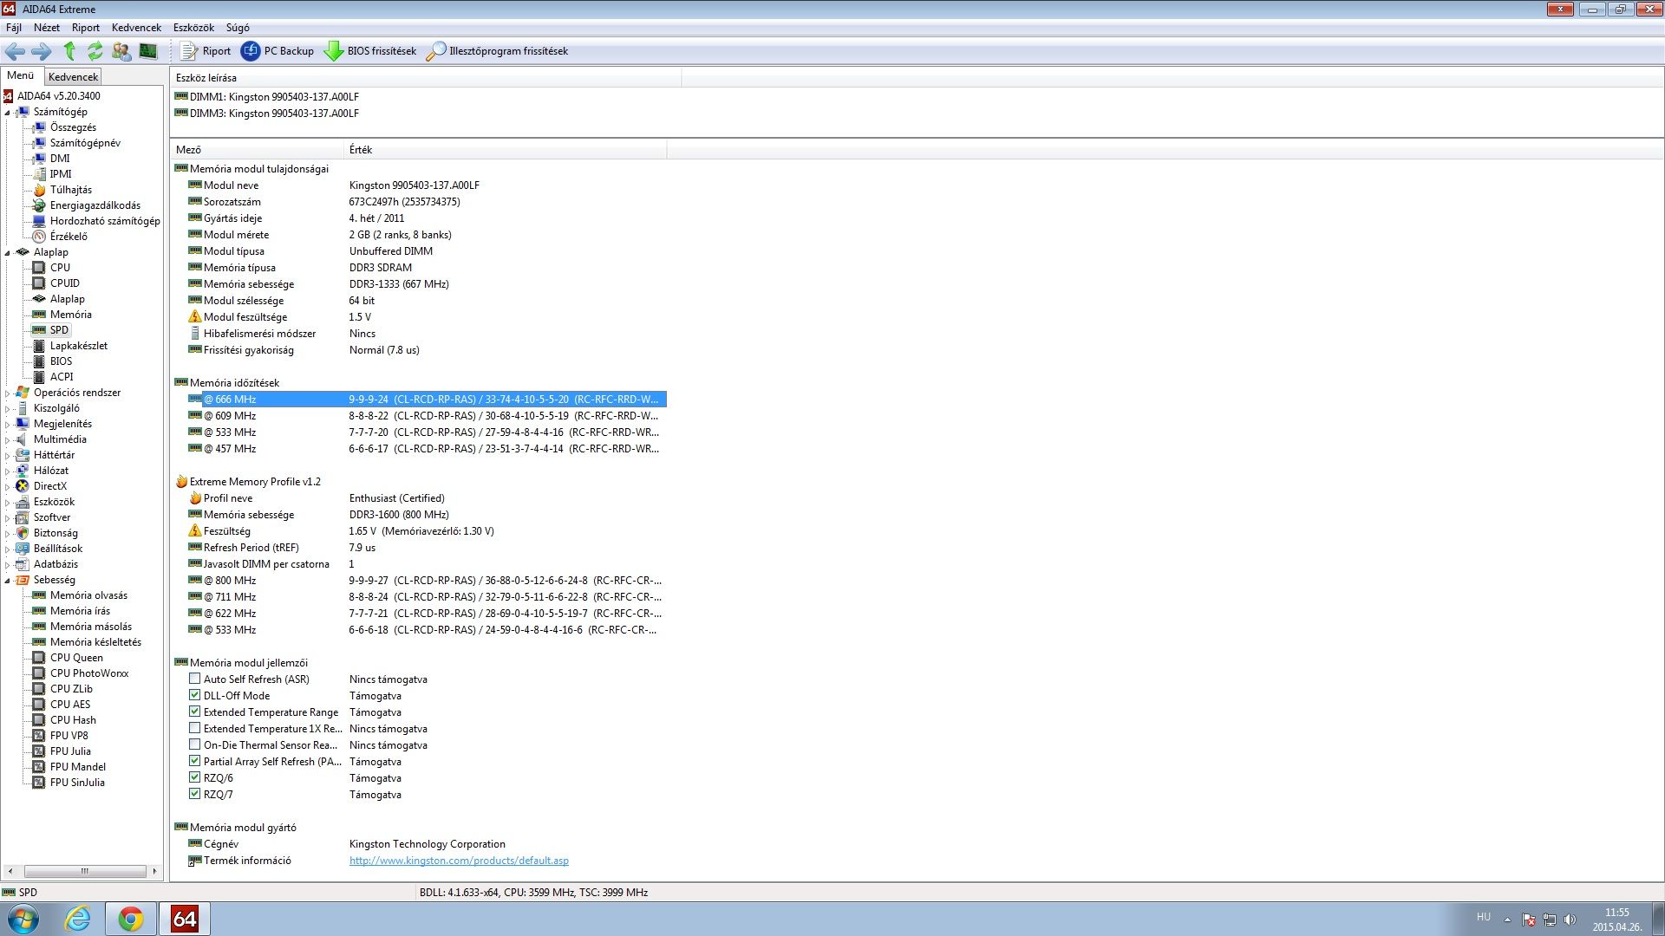This screenshot has height=936, width=1665.
Task: Select CPU PhotoWorxx benchmark
Action: pos(88,673)
